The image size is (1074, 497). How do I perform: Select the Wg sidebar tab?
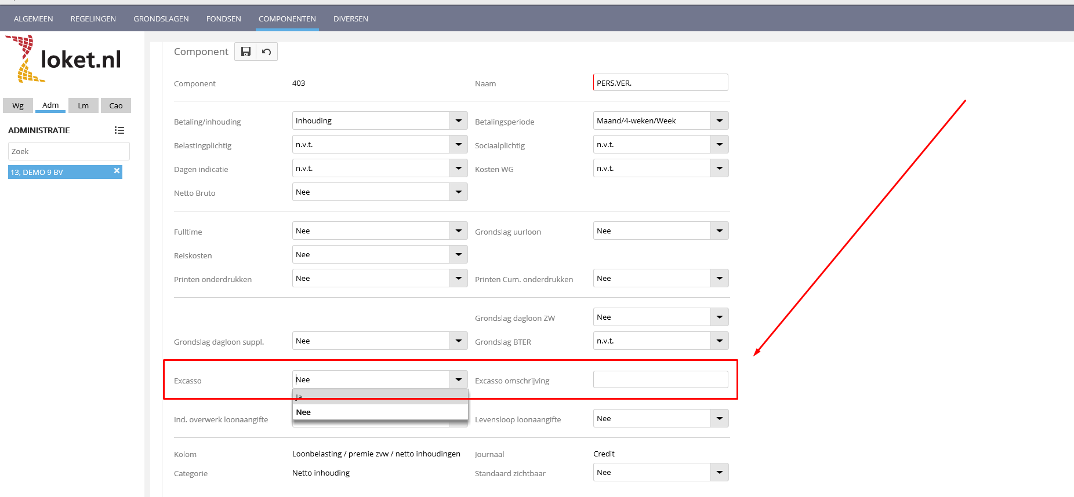18,105
